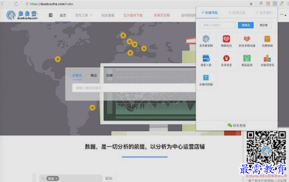This screenshot has width=289, height=182.
Task: Click the magnifier icon in bottom search box
Action: pos(43,178)
